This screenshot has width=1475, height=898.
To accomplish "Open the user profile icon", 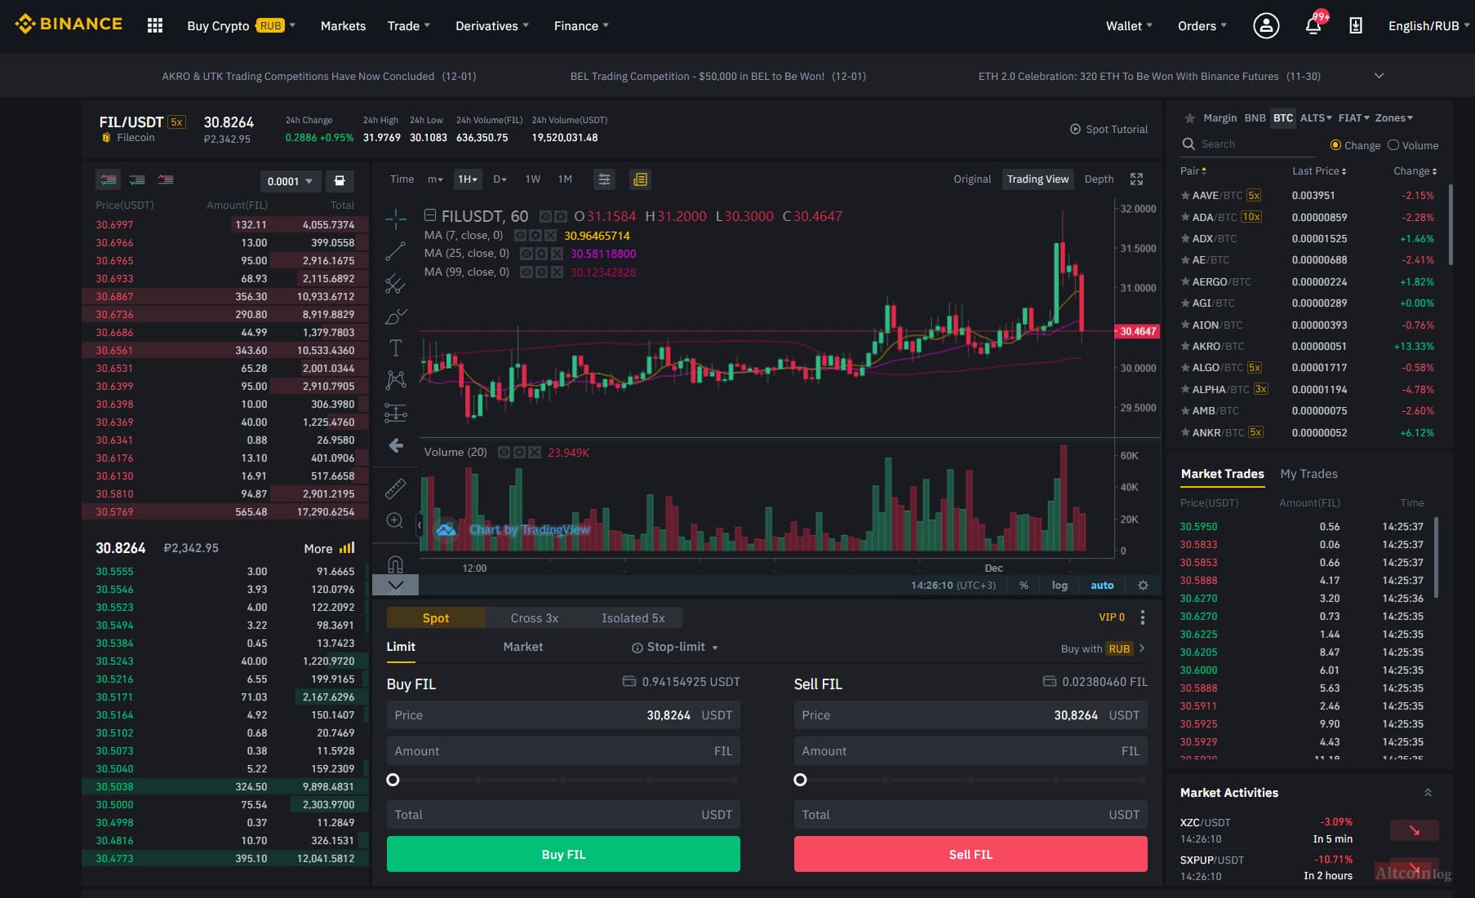I will pos(1266,25).
